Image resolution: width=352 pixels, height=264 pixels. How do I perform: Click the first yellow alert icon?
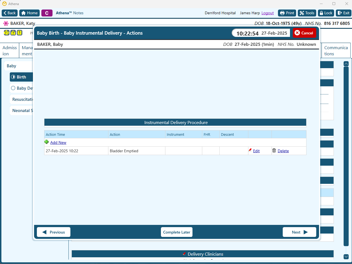(6, 33)
